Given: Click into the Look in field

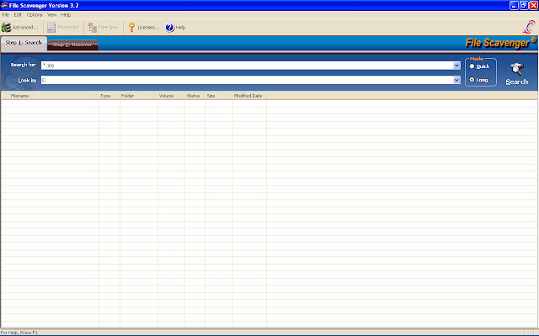Looking at the screenshot, I should (x=247, y=80).
